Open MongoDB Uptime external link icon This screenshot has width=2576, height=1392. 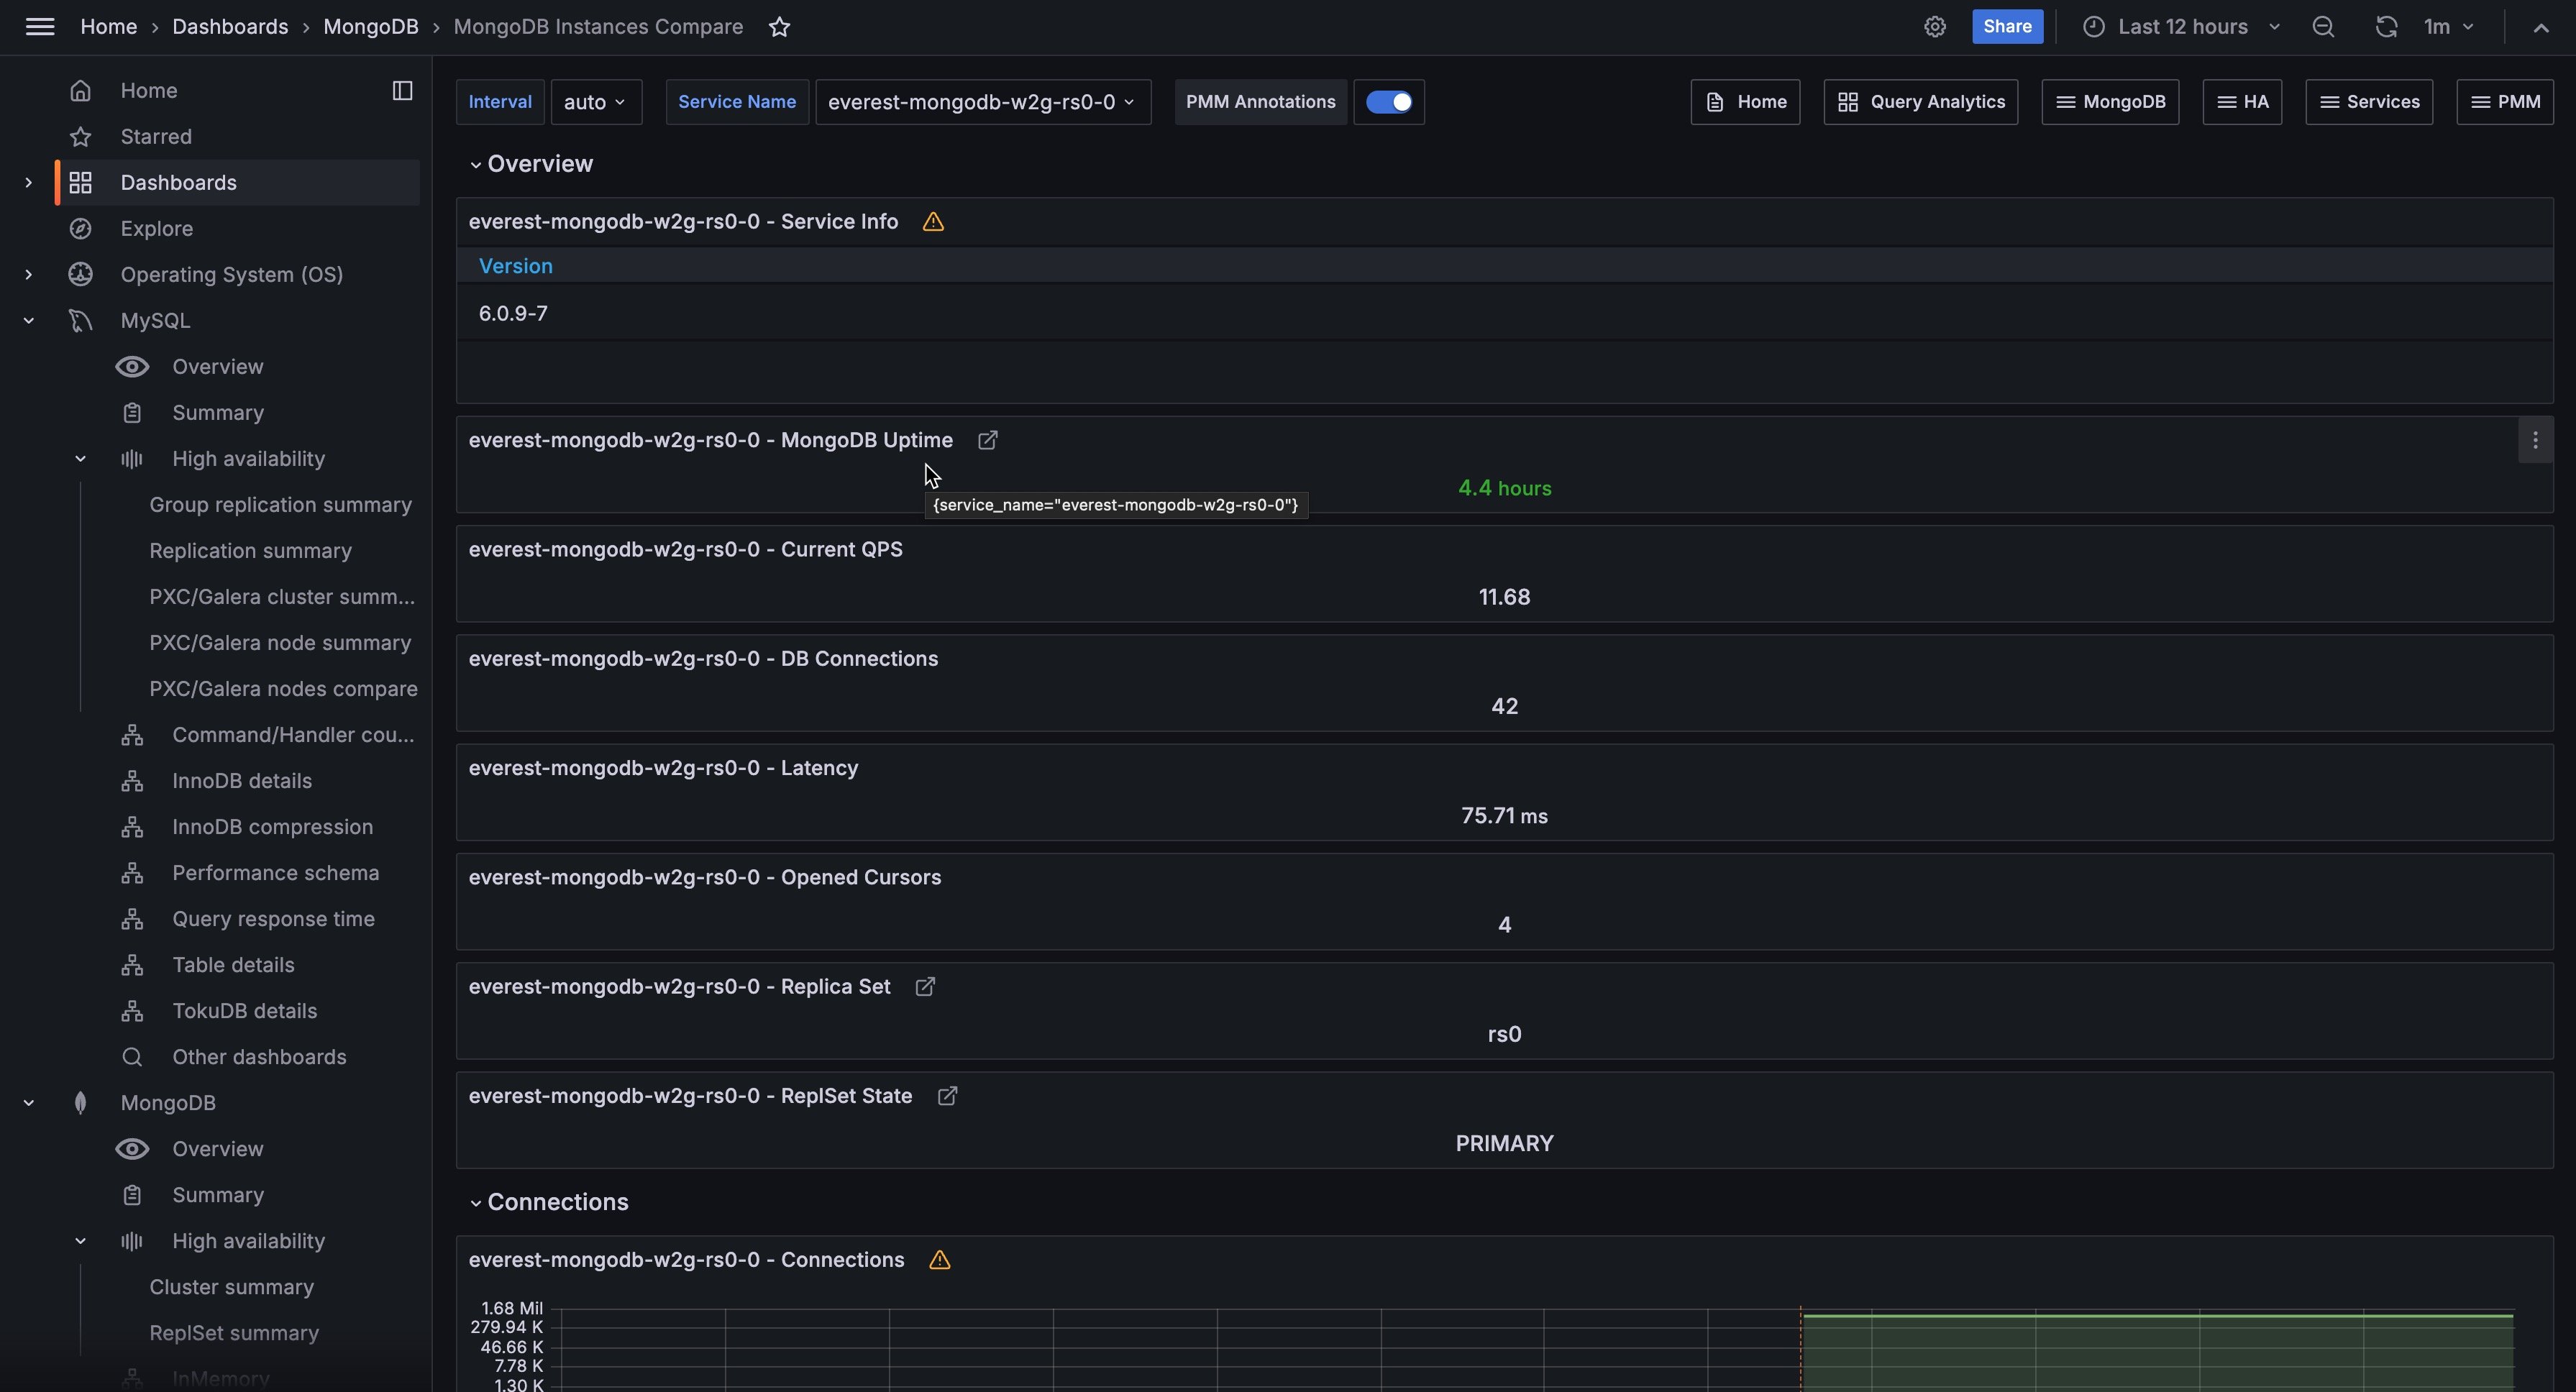point(987,441)
